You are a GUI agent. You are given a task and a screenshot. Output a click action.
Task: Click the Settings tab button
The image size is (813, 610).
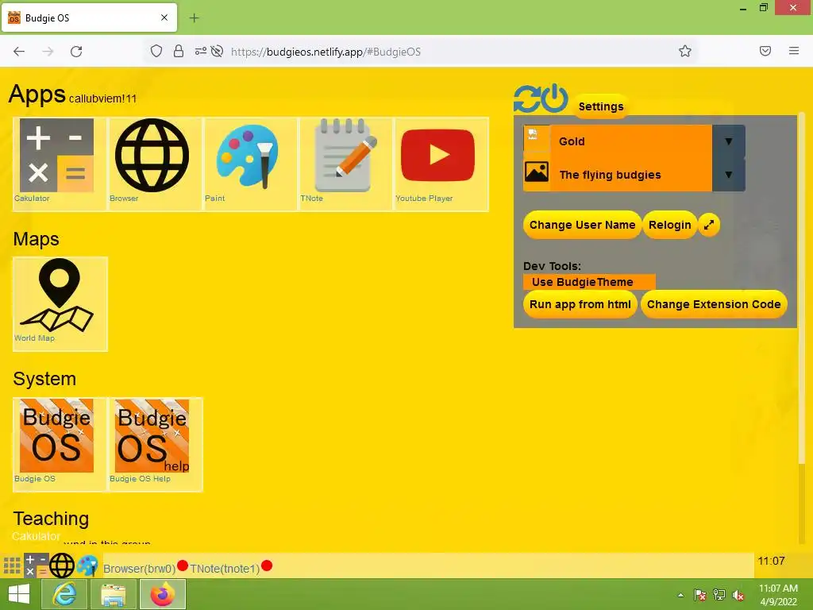(601, 106)
